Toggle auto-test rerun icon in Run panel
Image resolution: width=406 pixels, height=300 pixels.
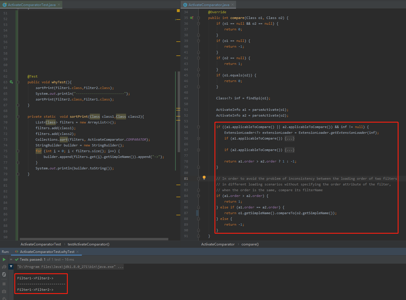point(4,274)
